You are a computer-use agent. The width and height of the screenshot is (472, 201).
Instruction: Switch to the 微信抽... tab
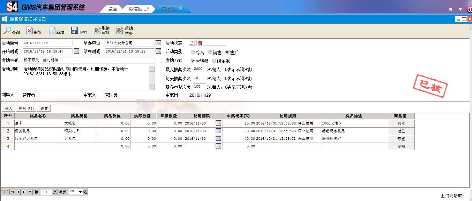click(x=137, y=9)
